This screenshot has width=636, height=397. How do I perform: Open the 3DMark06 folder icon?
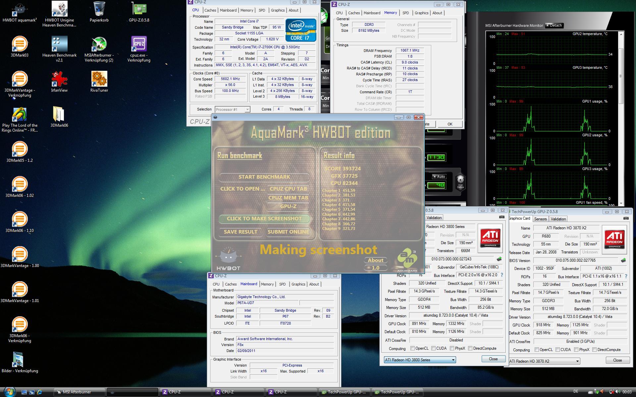[59, 117]
